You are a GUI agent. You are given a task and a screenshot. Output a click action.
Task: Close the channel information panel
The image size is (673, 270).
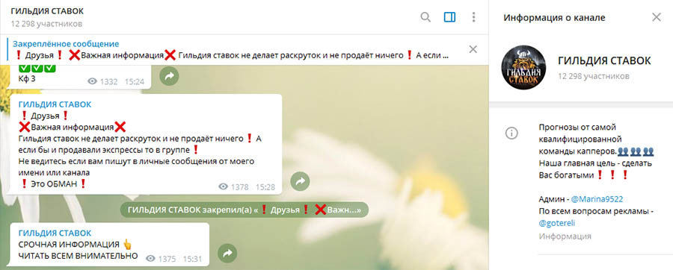[657, 17]
